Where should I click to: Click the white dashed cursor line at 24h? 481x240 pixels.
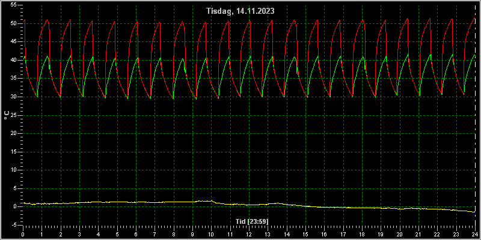coord(475,116)
